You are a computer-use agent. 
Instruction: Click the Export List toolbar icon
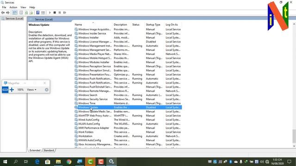click(31, 12)
